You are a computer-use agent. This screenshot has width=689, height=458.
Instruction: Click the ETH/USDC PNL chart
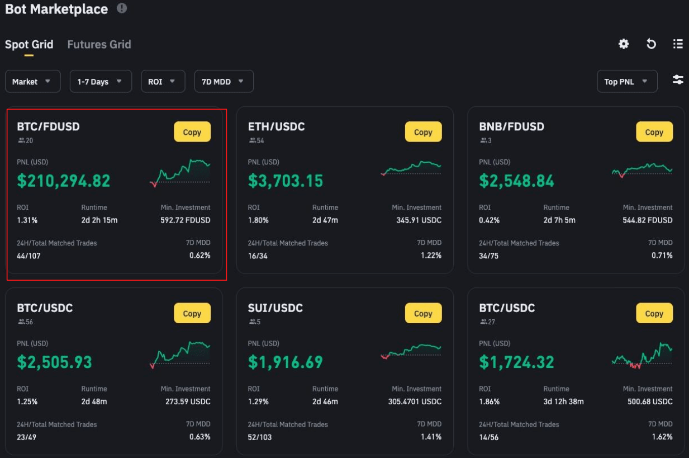(411, 168)
